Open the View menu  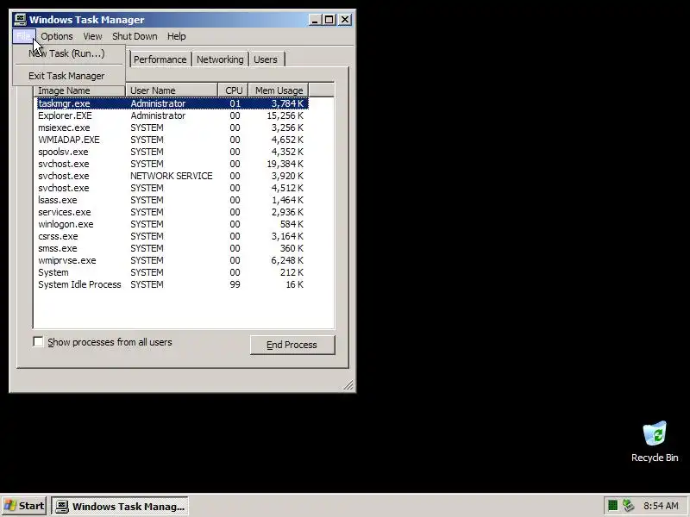click(92, 36)
